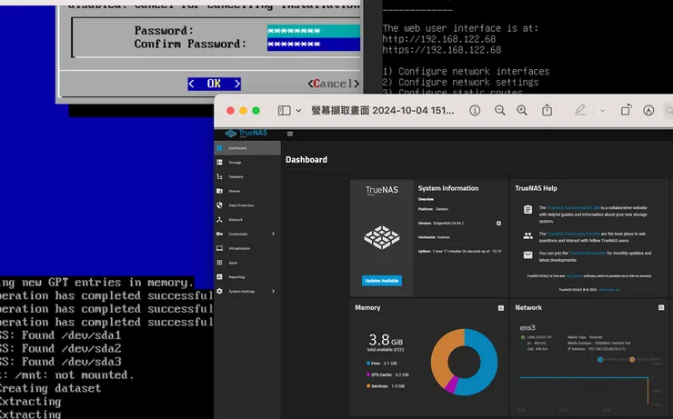Expand the sidebar view options chevron in Preview
Screen dimensions: 673x419
point(298,111)
